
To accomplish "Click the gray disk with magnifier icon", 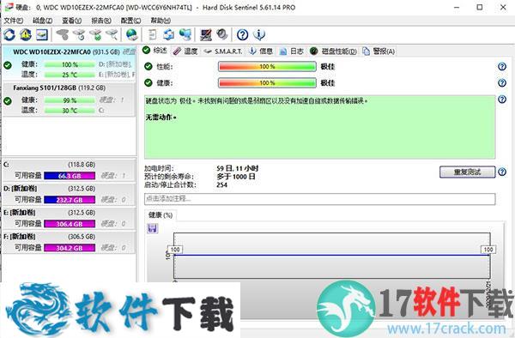I will coord(112,34).
